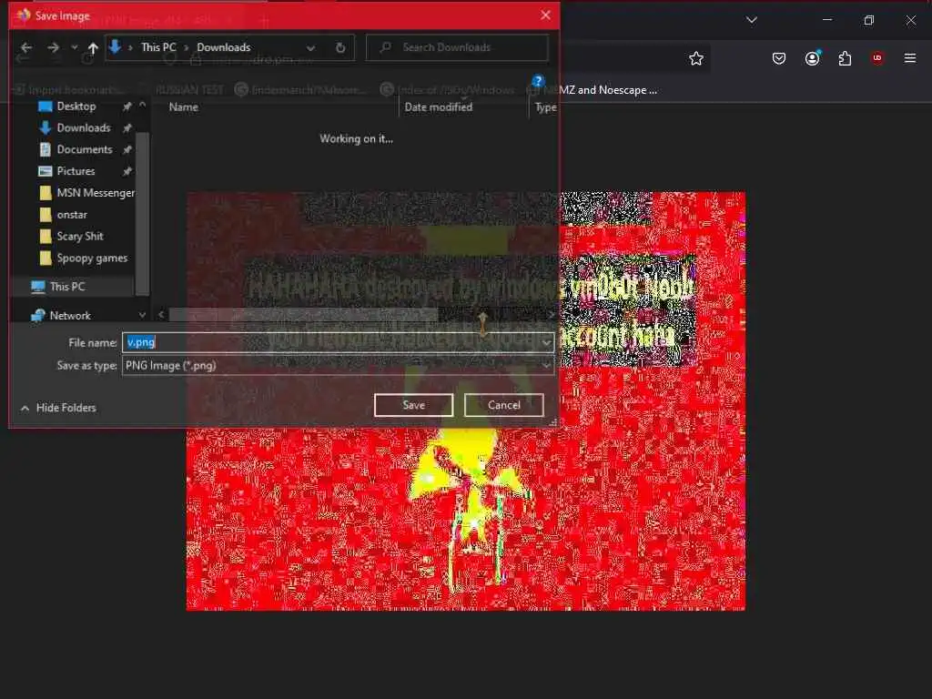The width and height of the screenshot is (932, 699).
Task: Open dialog help question mark icon
Action: [x=537, y=81]
